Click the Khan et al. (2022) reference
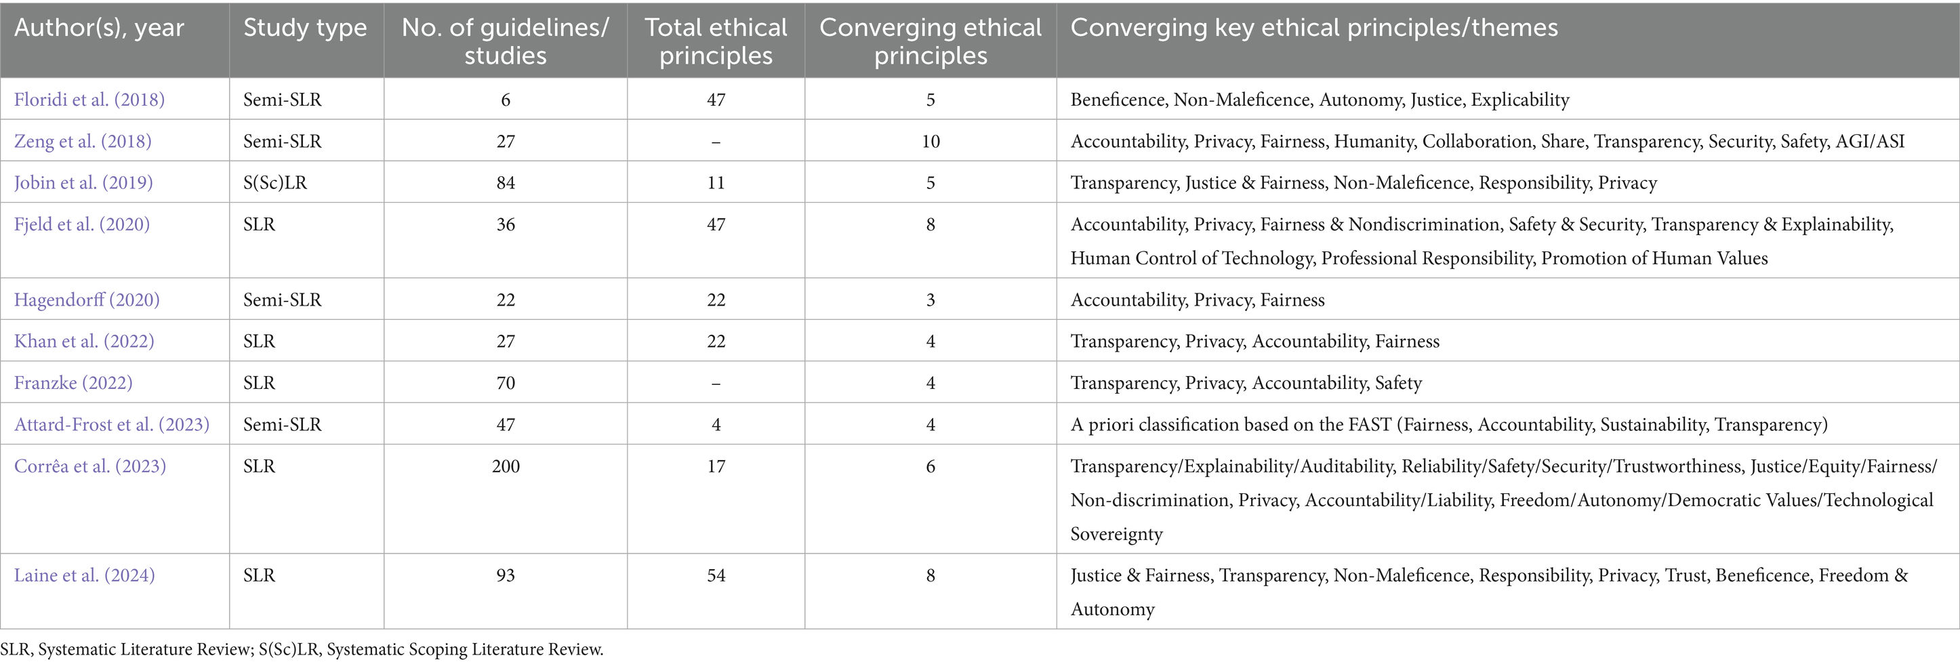Screen dimensions: 1960x664 [83, 341]
